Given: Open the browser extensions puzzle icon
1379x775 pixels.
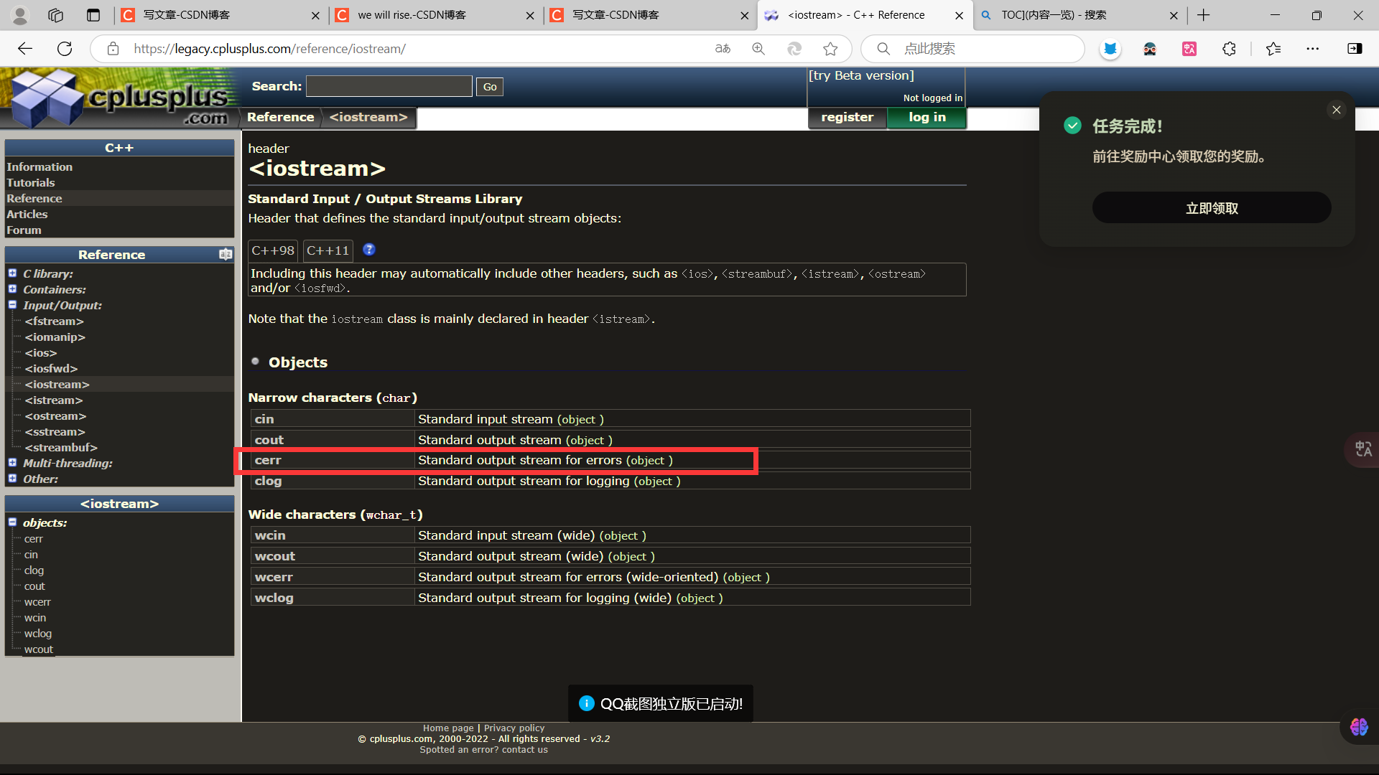Looking at the screenshot, I should [x=1229, y=49].
